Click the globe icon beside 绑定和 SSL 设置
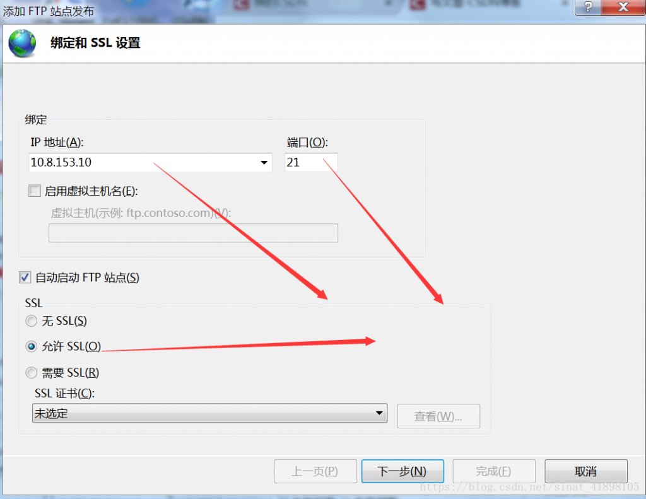 click(x=22, y=43)
